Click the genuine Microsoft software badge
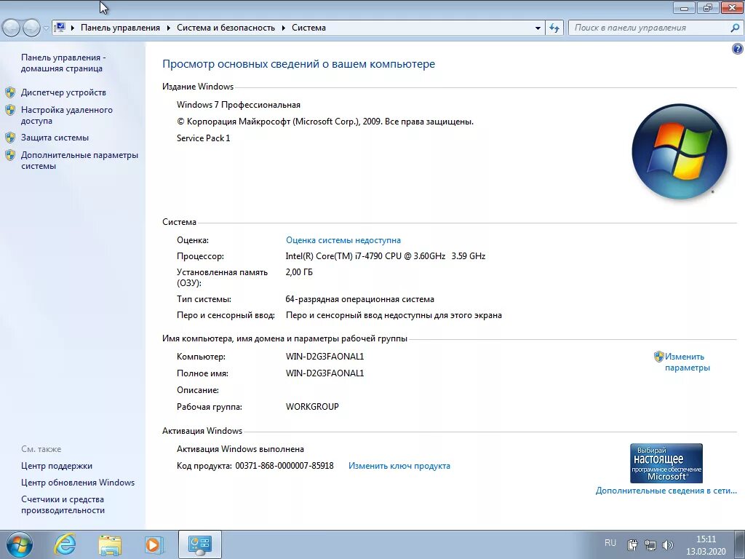Image resolution: width=745 pixels, height=559 pixels. coord(666,463)
